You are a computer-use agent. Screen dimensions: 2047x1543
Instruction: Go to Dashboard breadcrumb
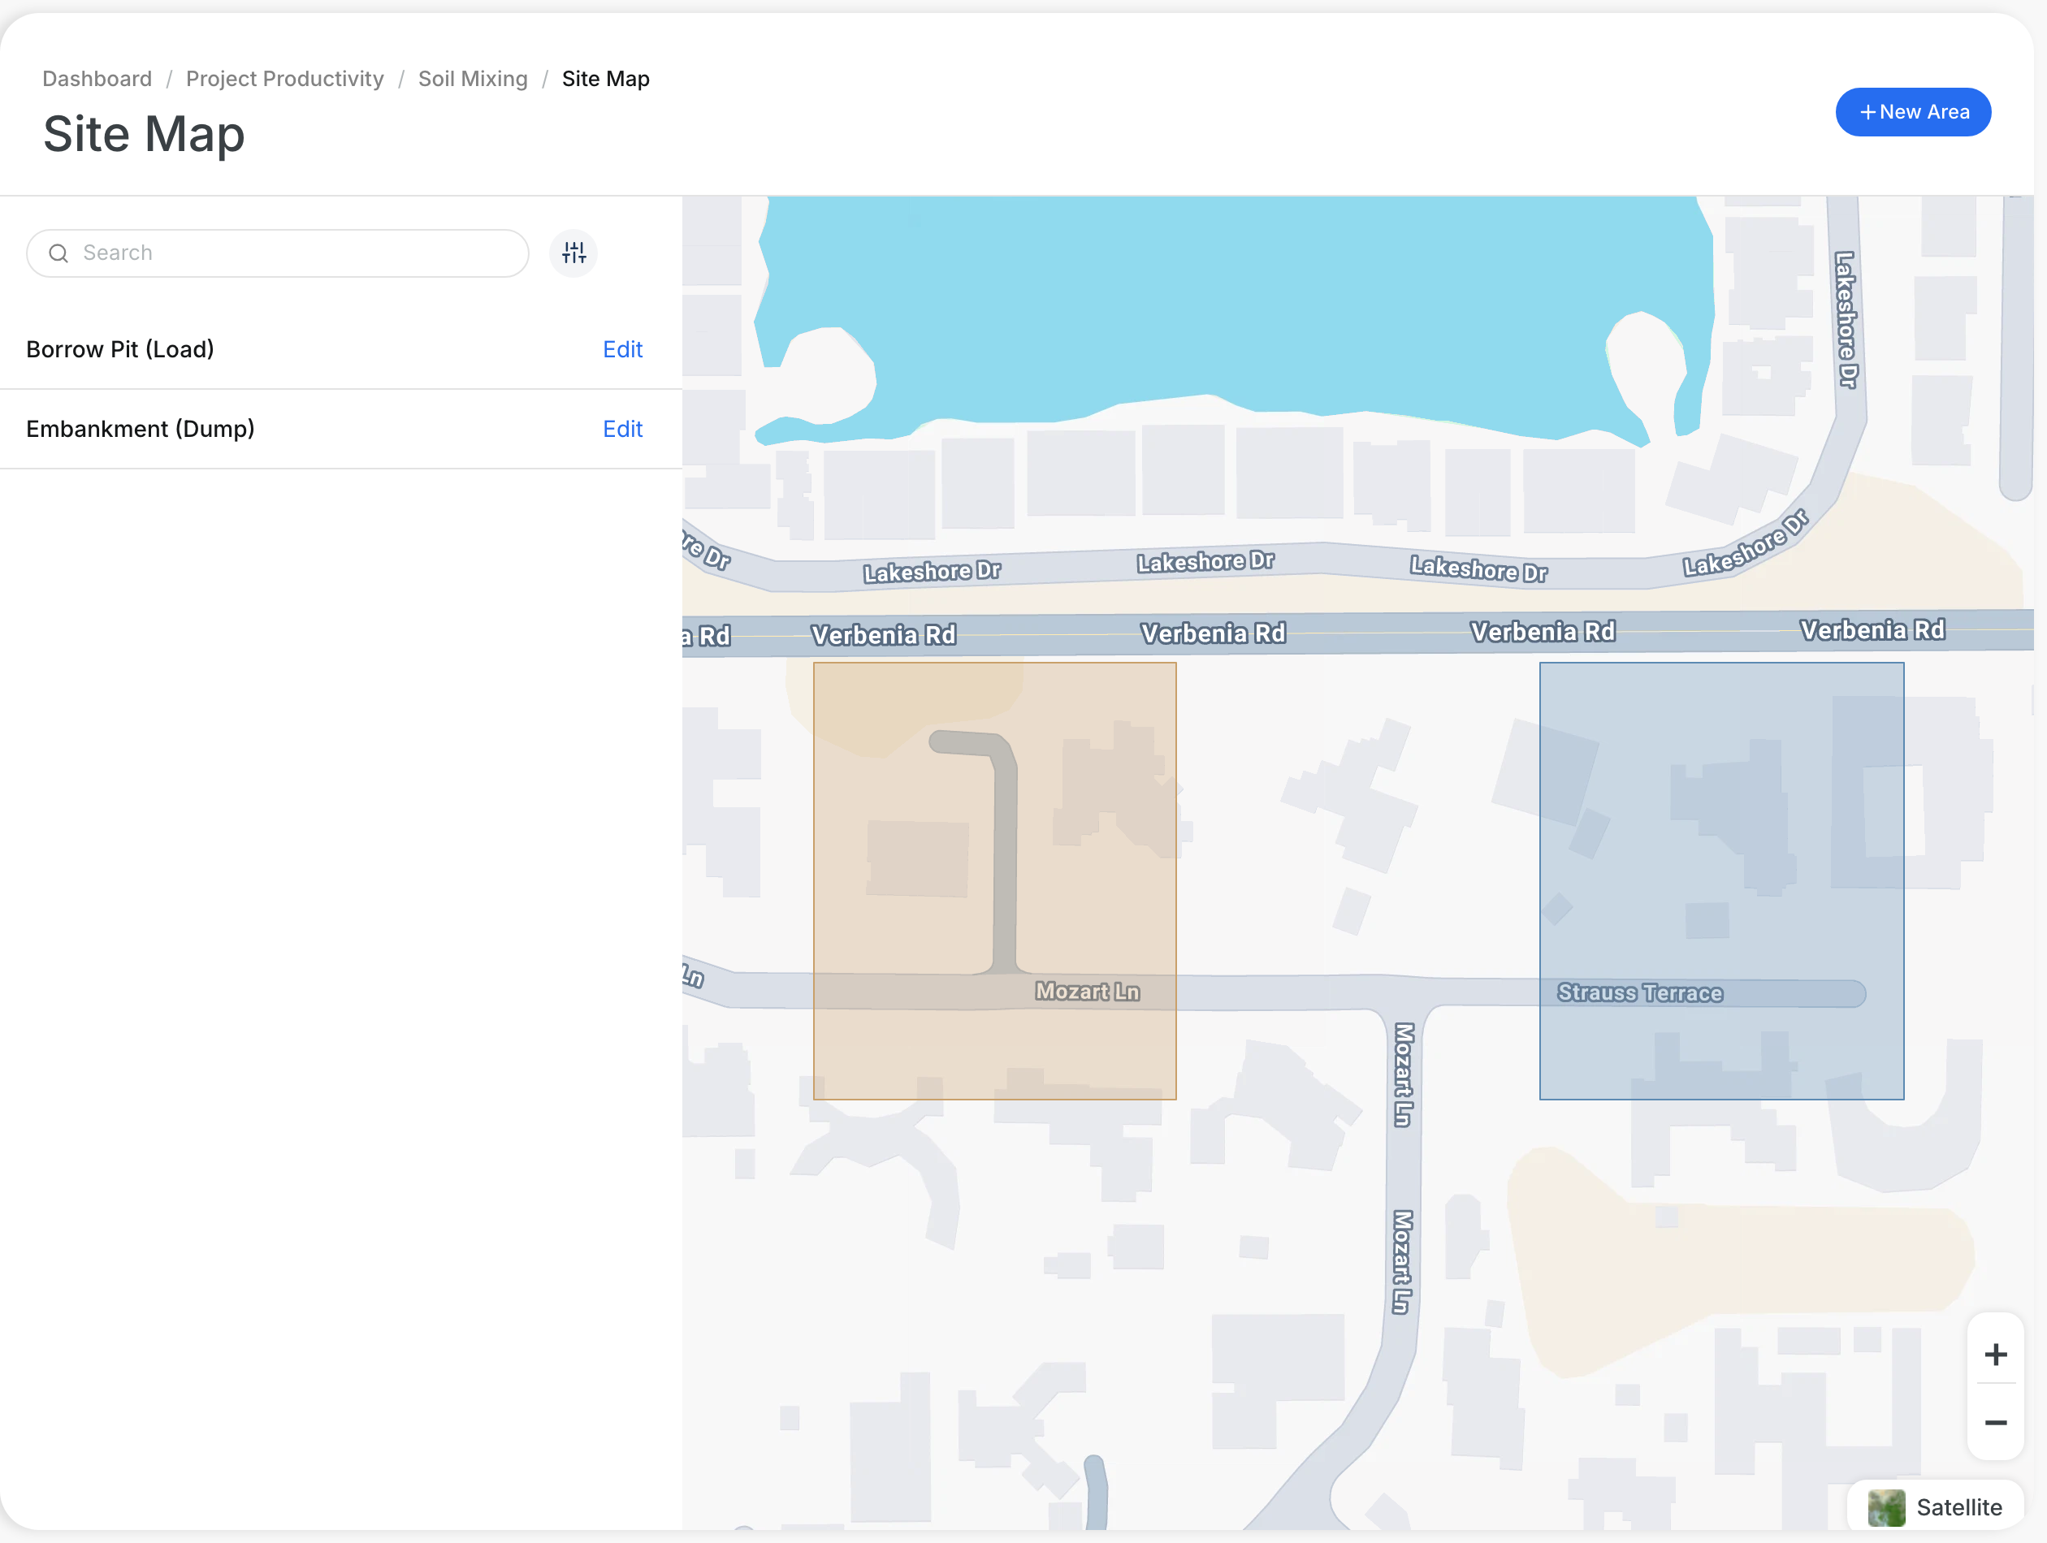pos(97,79)
